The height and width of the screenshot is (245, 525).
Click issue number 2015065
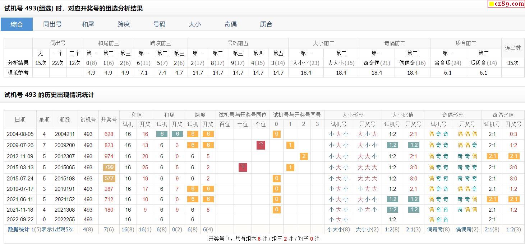(65, 167)
